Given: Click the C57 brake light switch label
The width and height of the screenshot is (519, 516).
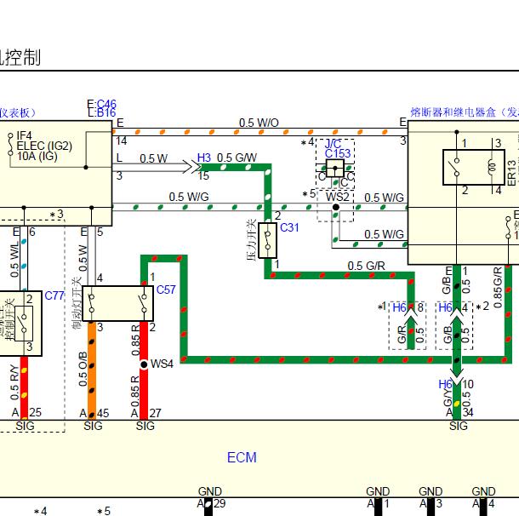Looking at the screenshot, I should tap(166, 290).
